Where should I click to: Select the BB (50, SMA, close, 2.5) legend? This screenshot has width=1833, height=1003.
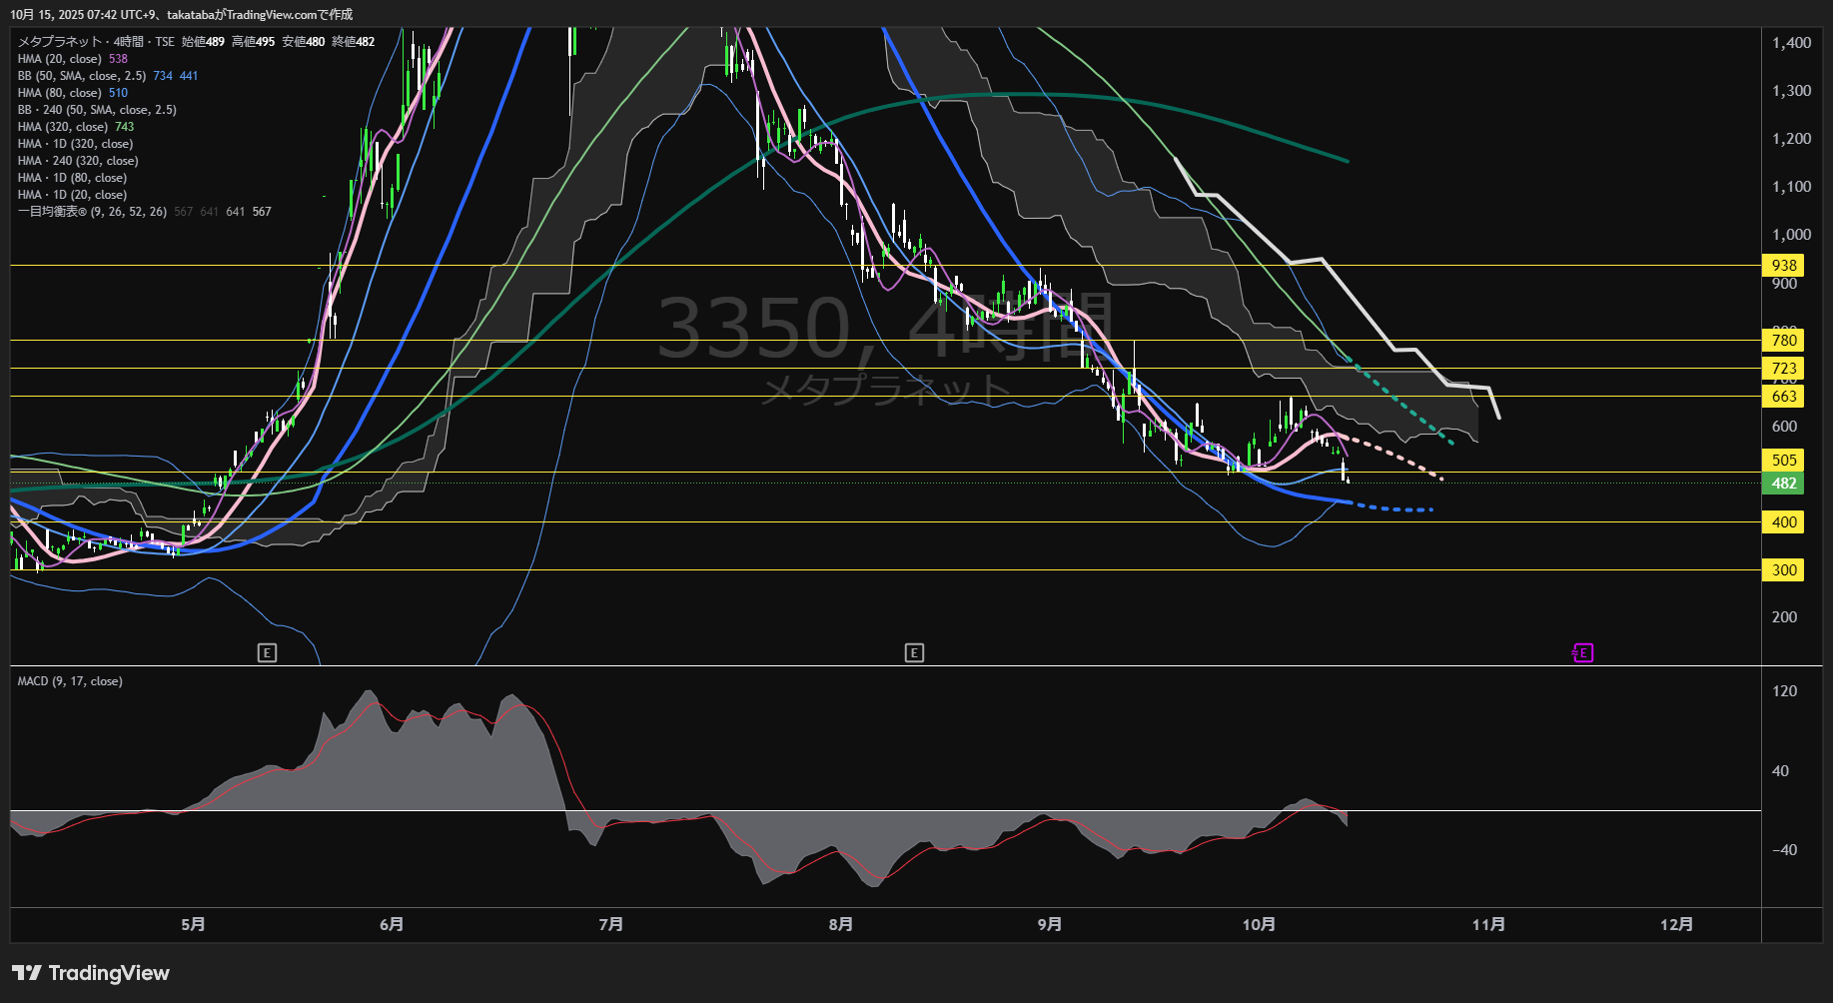(x=82, y=76)
